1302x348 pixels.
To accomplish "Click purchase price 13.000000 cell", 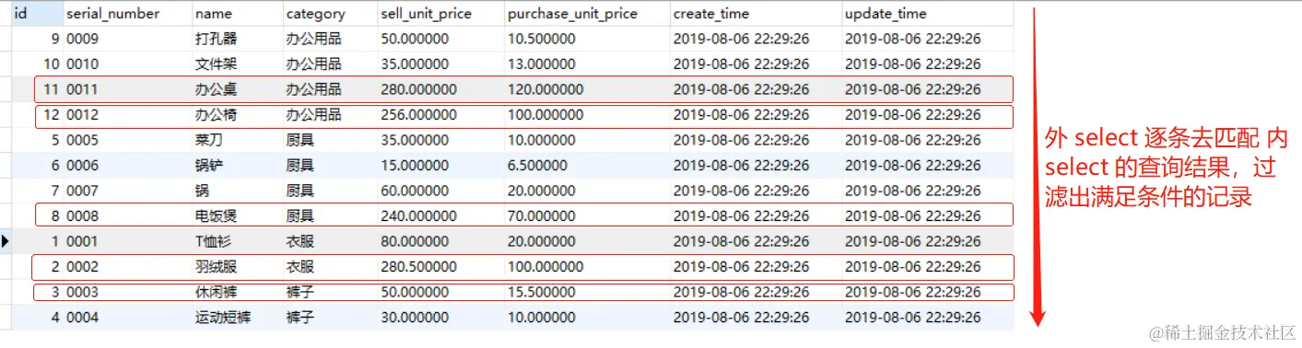I will [587, 64].
